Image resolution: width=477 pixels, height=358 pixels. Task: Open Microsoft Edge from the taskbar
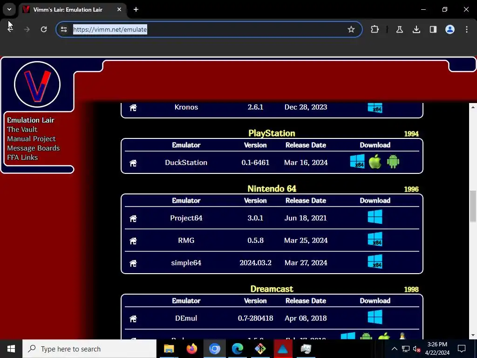pos(237,349)
